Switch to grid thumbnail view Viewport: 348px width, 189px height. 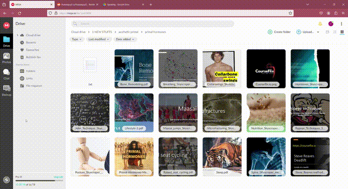pos(342,32)
